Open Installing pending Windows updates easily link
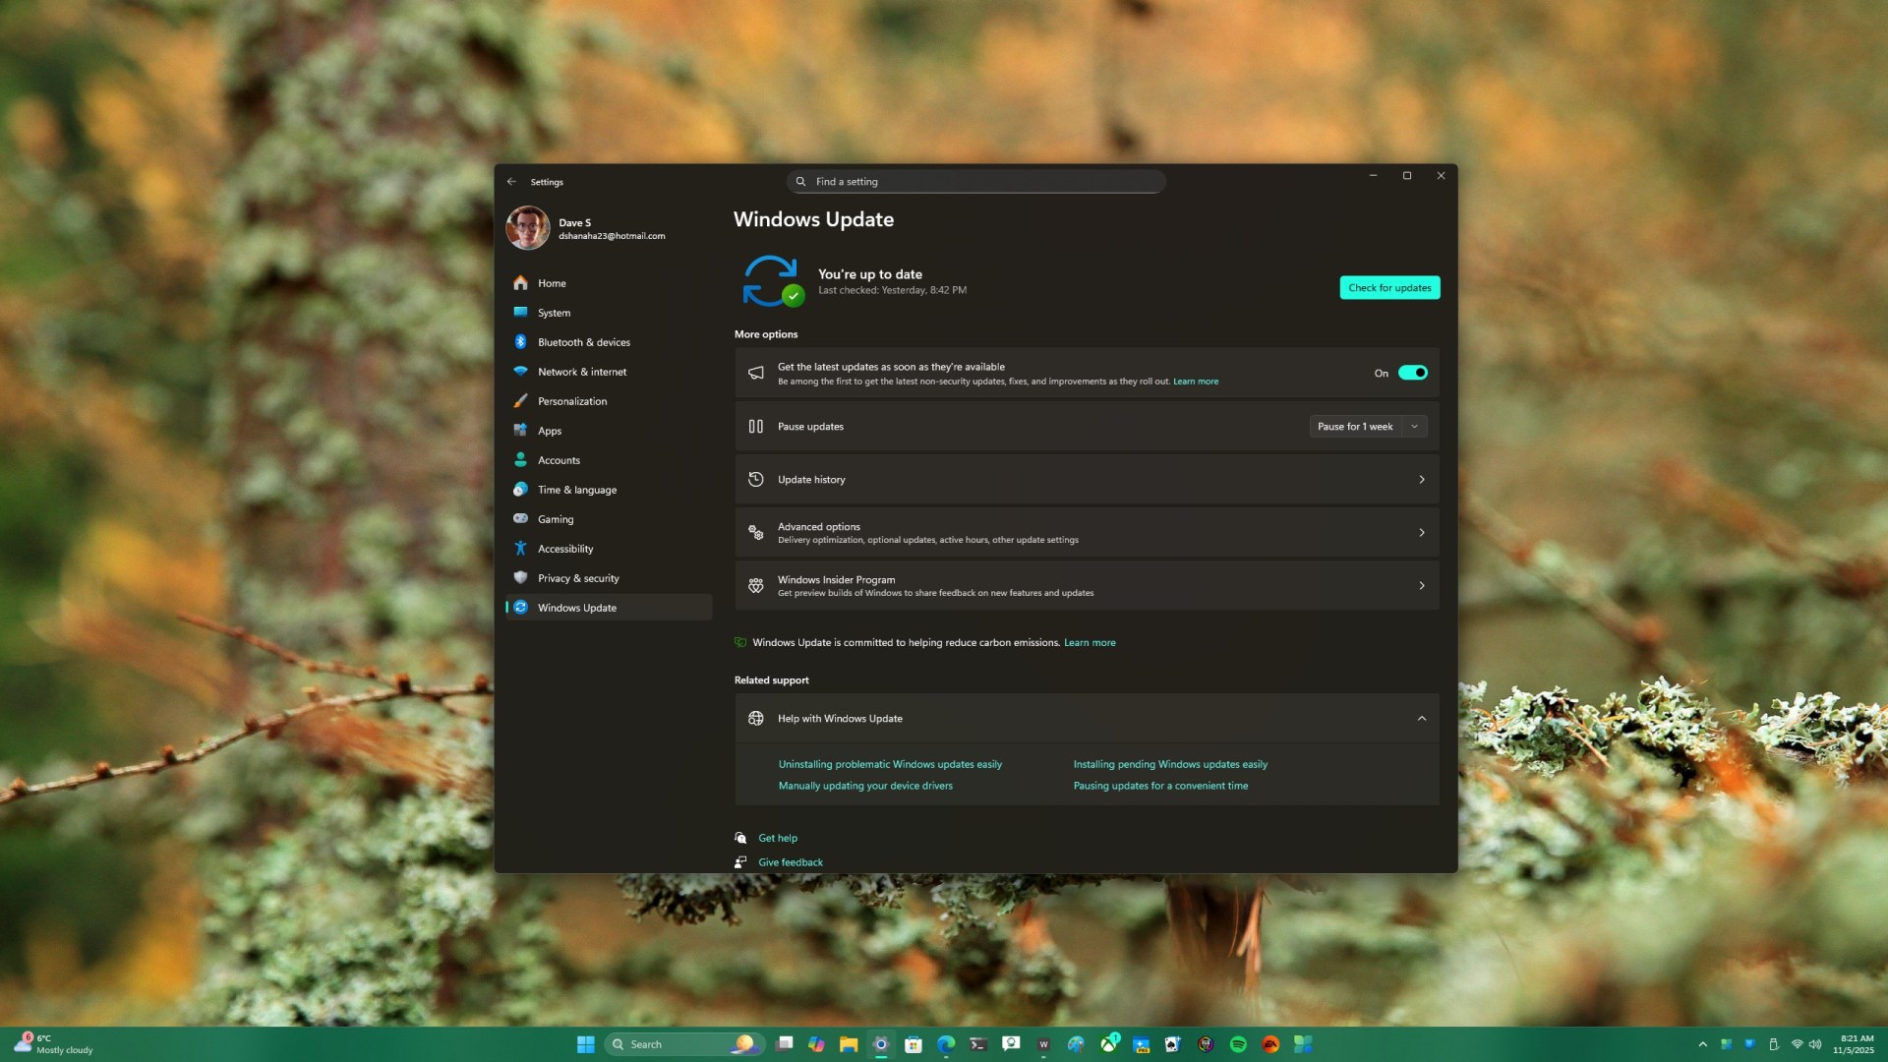1888x1062 pixels. (1170, 764)
